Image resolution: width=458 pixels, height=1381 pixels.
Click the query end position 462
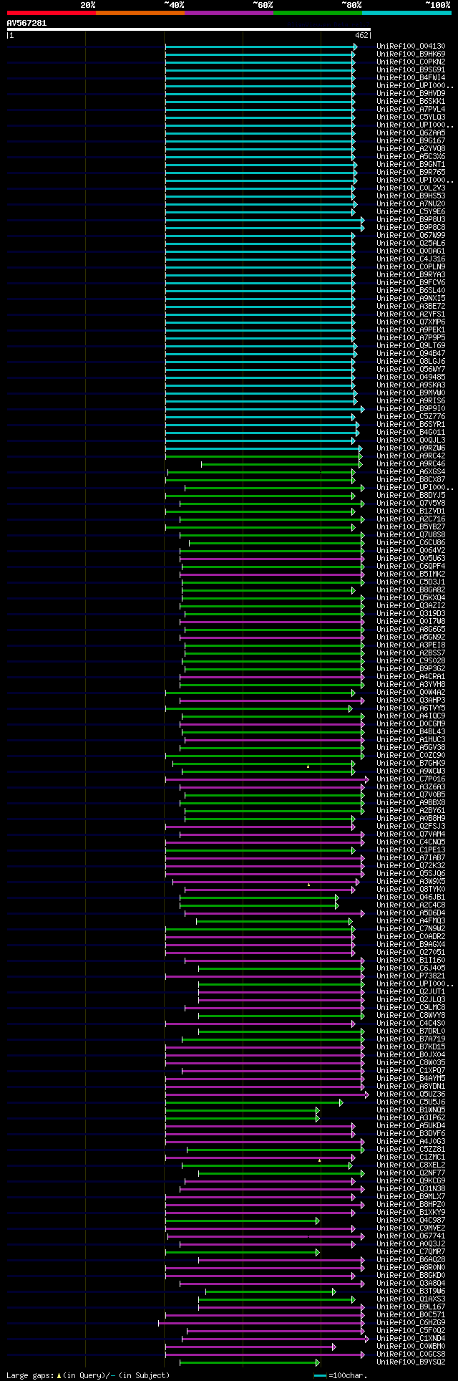361,35
